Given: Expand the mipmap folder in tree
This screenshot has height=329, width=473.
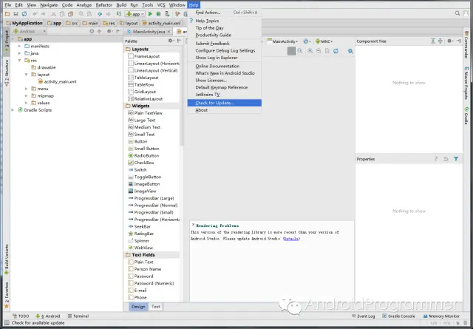Looking at the screenshot, I should [x=27, y=95].
